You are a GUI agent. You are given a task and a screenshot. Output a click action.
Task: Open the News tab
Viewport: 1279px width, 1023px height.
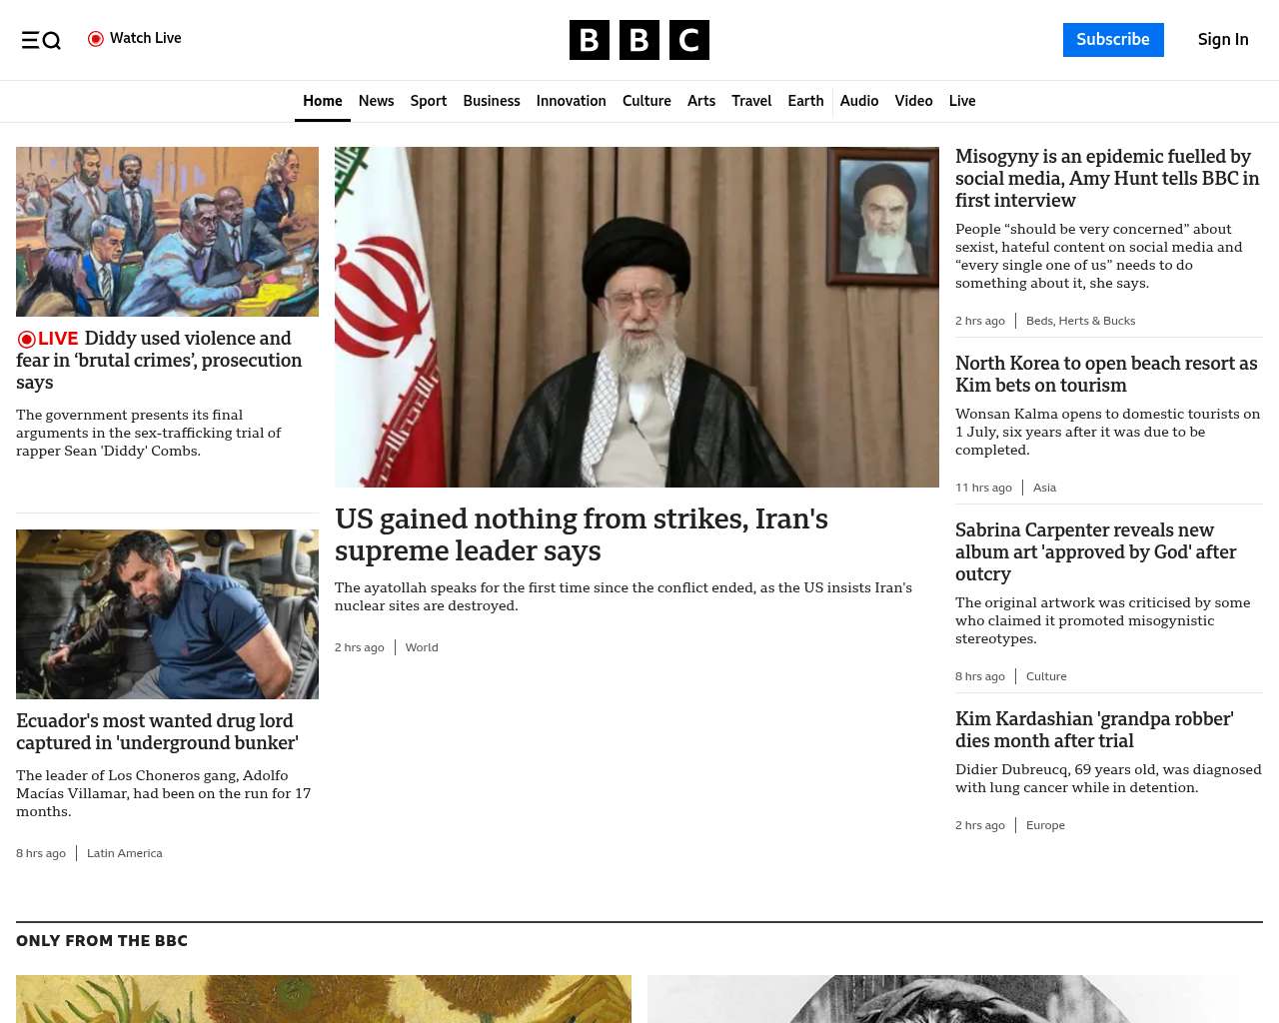[376, 101]
